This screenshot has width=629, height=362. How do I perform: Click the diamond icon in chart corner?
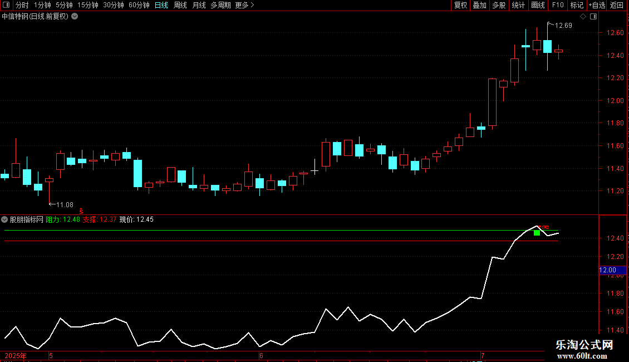(x=583, y=17)
